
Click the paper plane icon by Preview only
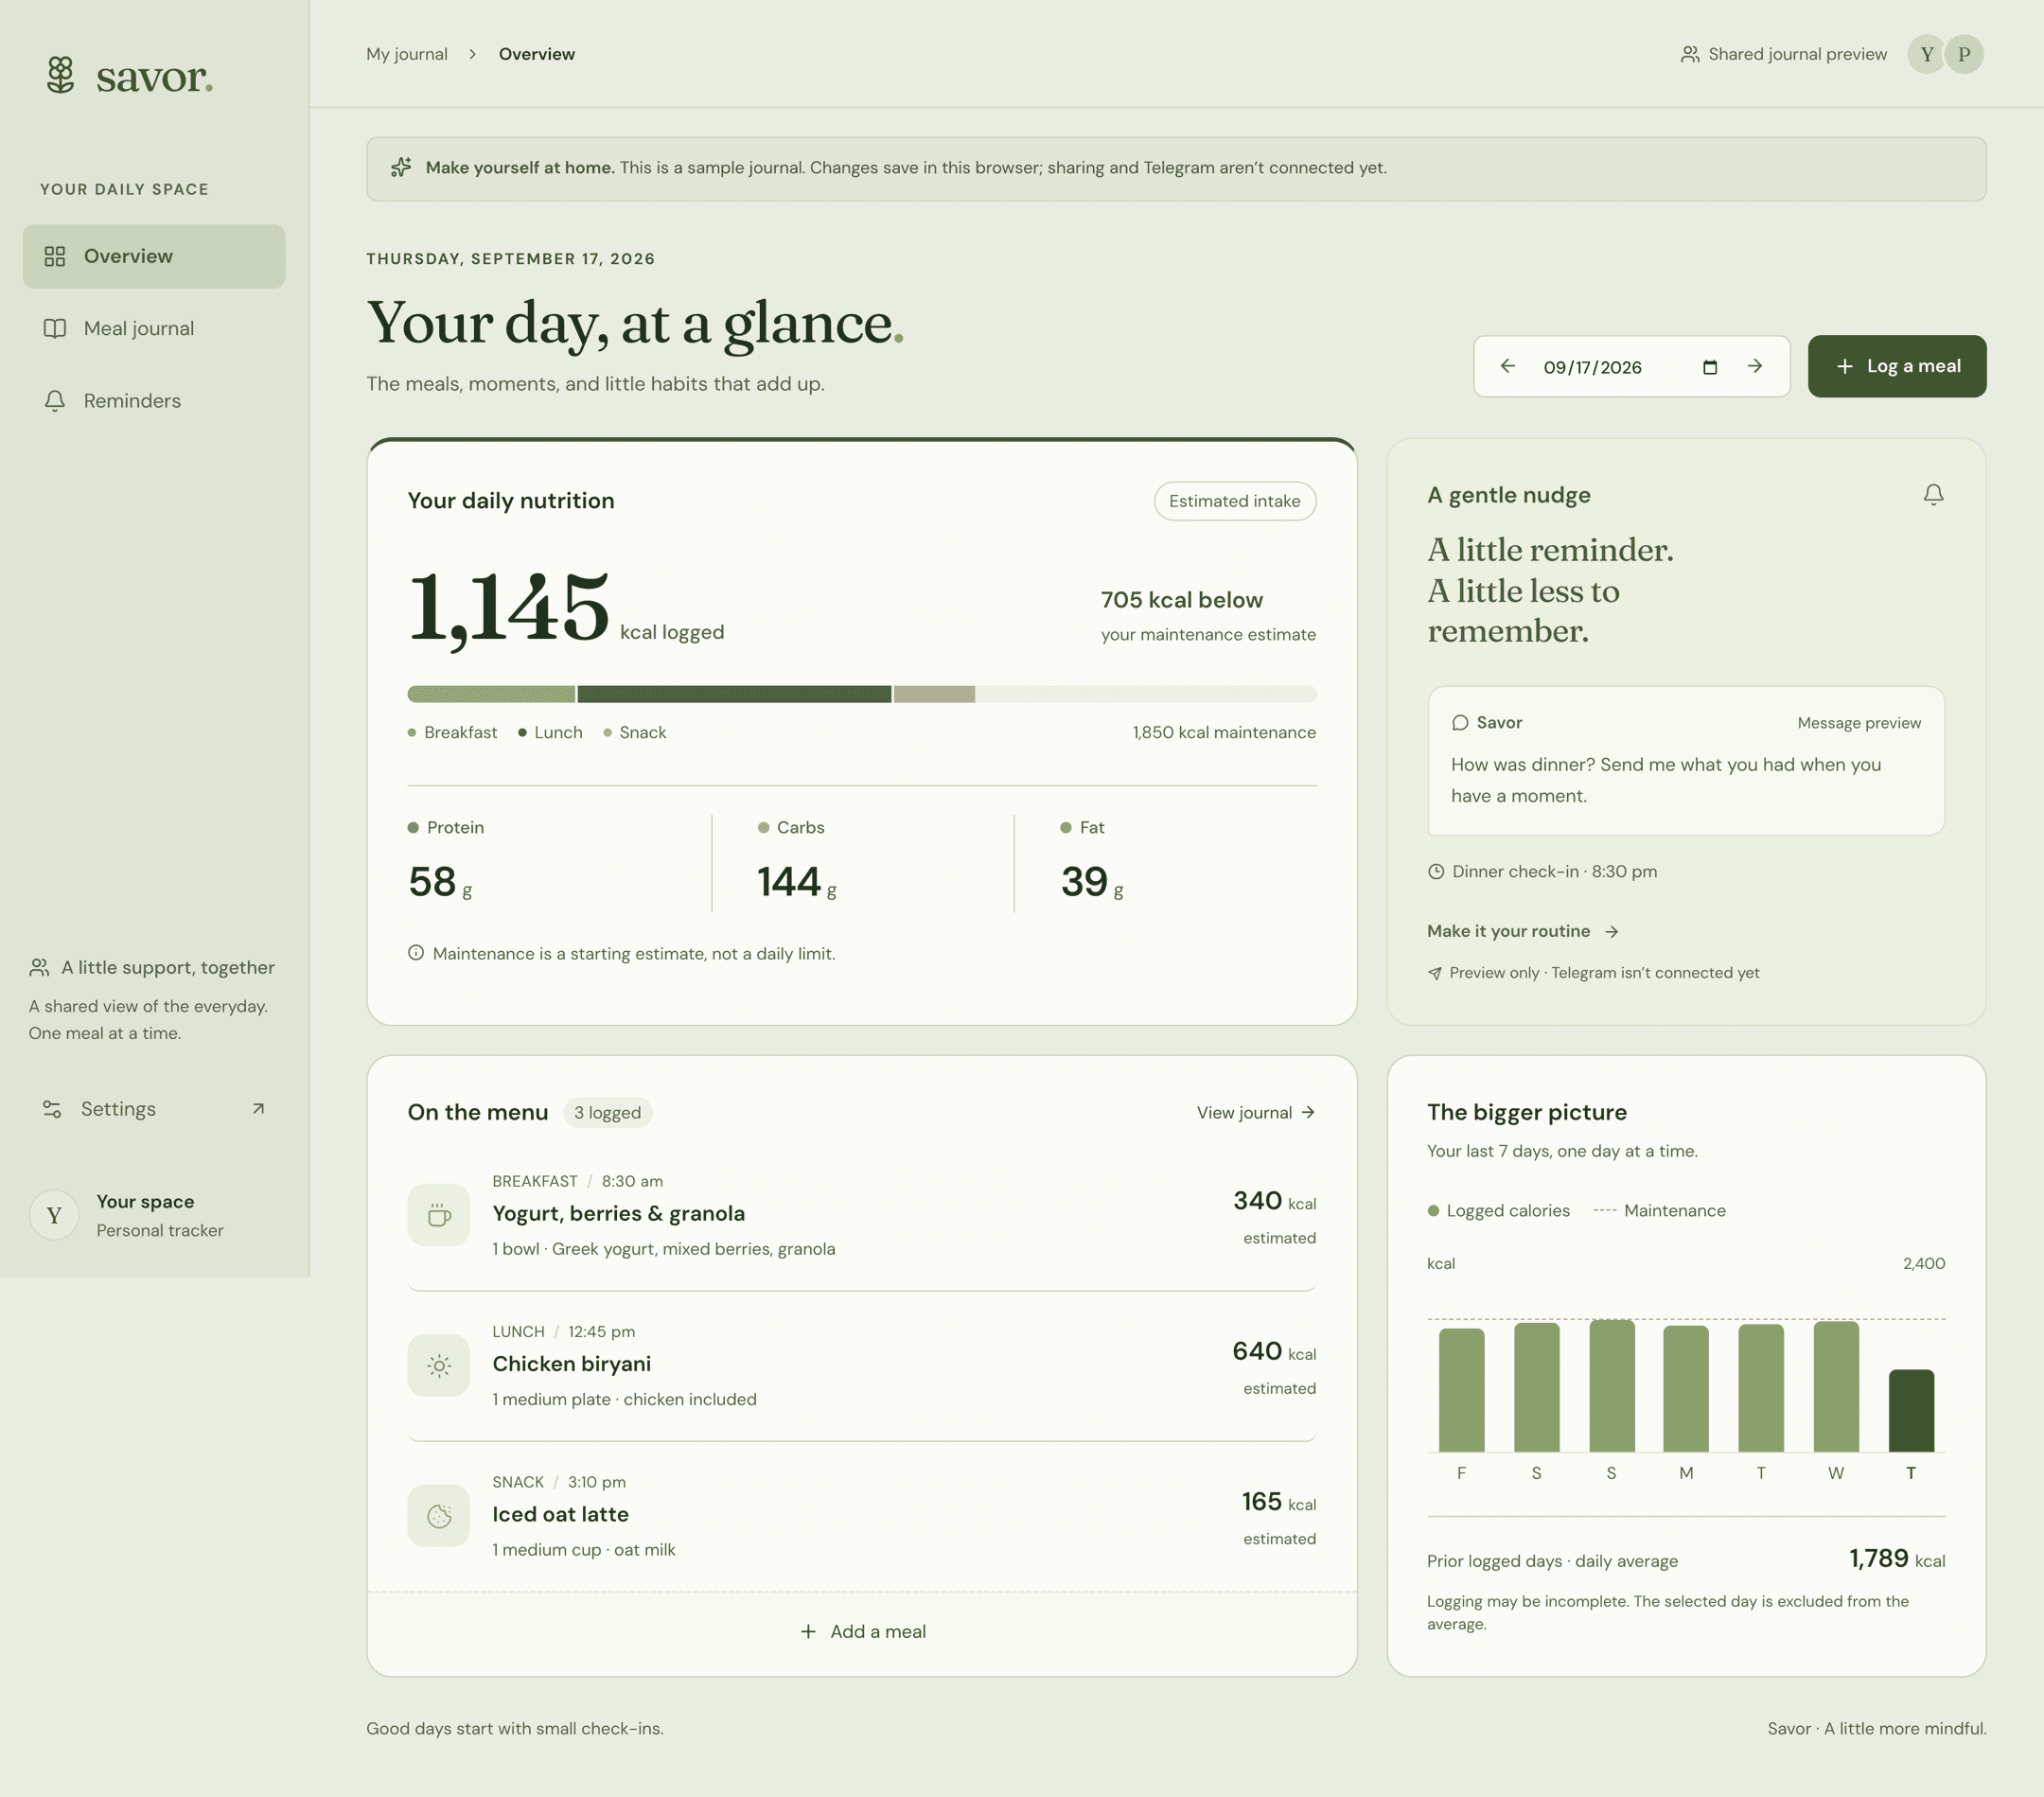pyautogui.click(x=1435, y=973)
